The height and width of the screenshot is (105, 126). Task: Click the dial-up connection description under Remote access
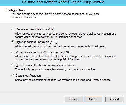click(x=65, y=35)
